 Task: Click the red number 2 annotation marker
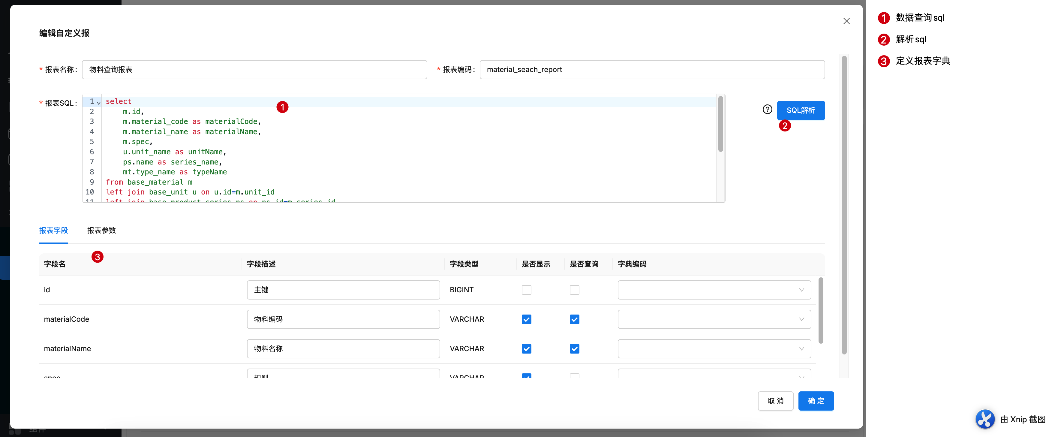(x=784, y=126)
